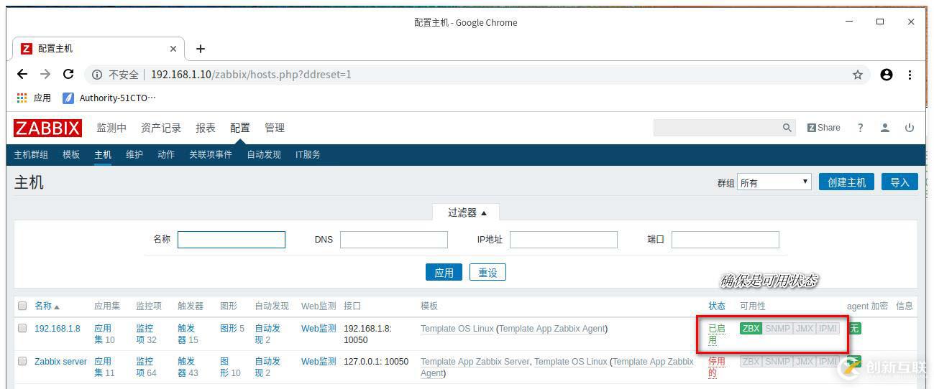Go to 维护 submenu
Image resolution: width=934 pixels, height=389 pixels.
134,154
